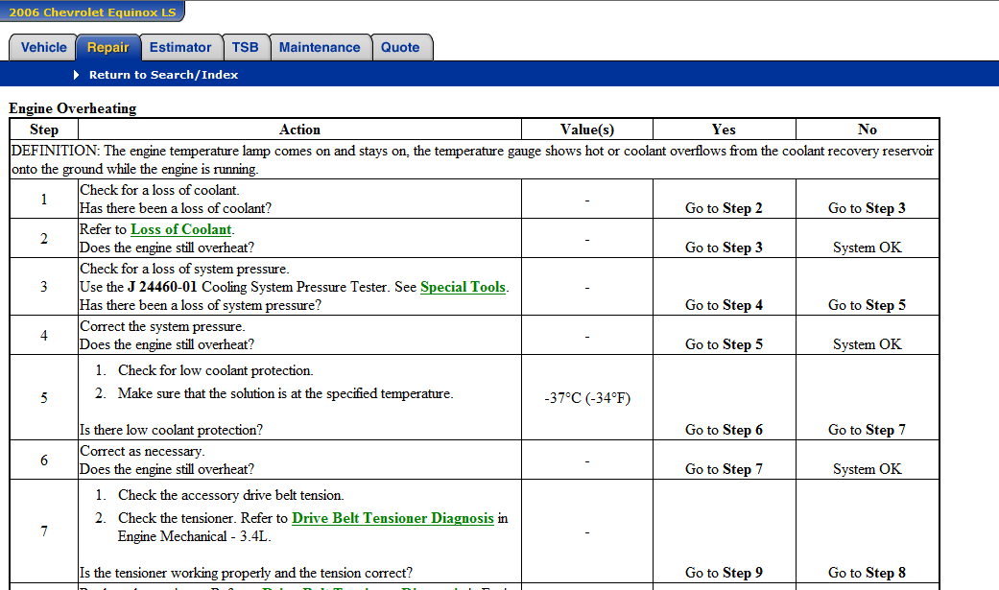Image resolution: width=999 pixels, height=590 pixels.
Task: Click 'Go to Step 4' in step 3 row
Action: [724, 305]
